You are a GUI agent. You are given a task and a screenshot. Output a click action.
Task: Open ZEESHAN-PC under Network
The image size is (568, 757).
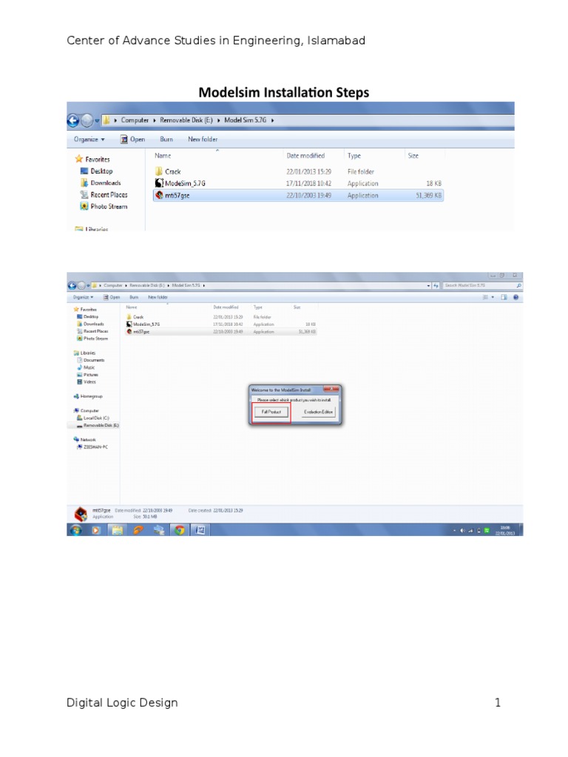point(92,447)
